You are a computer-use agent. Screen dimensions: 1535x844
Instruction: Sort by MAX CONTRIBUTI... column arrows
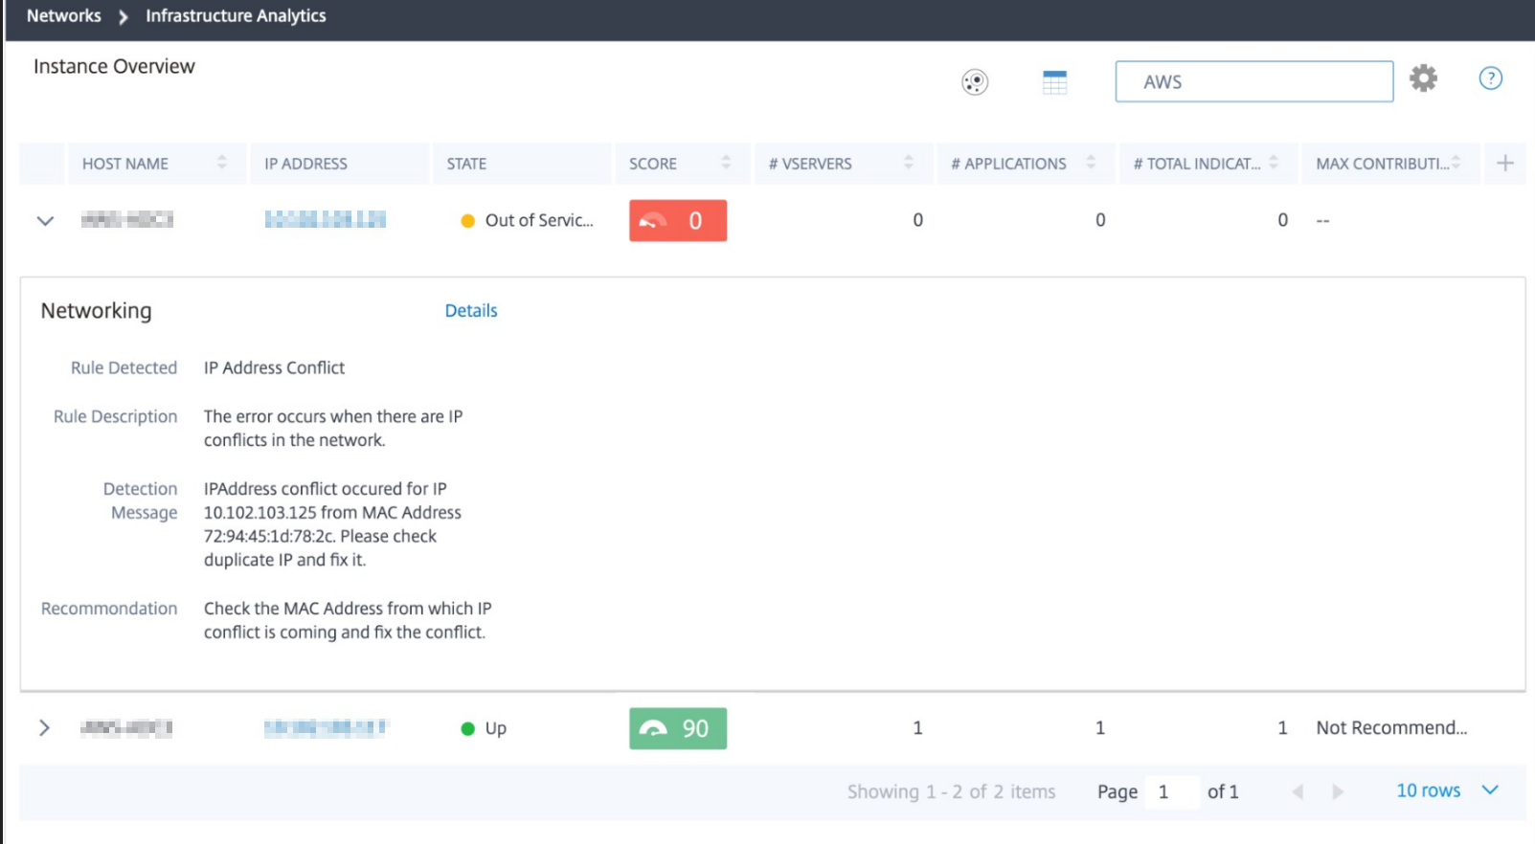(1456, 163)
